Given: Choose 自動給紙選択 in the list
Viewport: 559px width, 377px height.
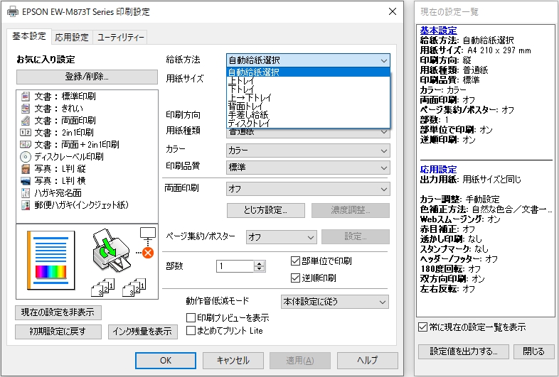Looking at the screenshot, I should (309, 72).
